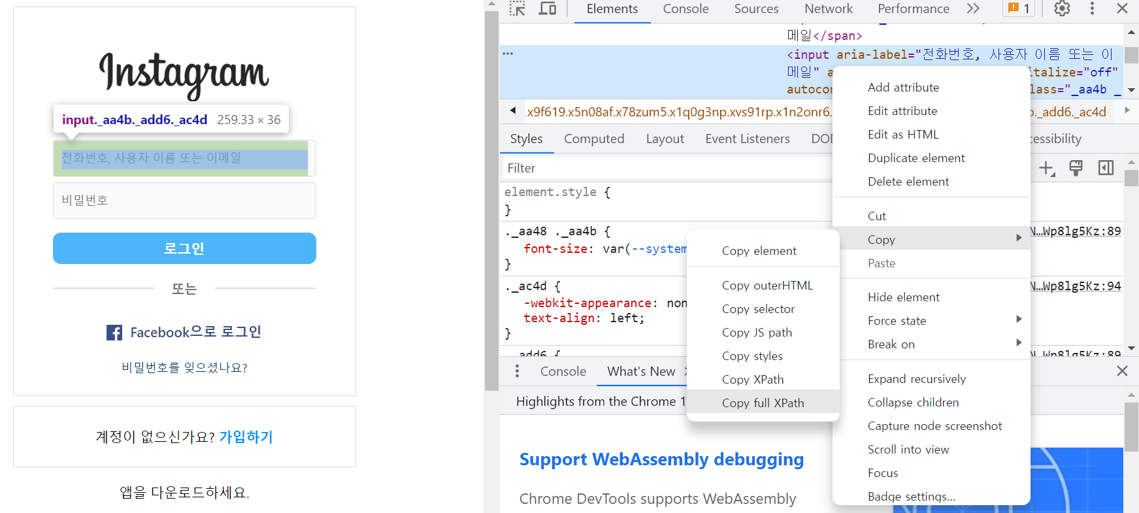Viewport: 1139px width, 513px height.
Task: Toggle the device toolbar icon
Action: point(548,8)
